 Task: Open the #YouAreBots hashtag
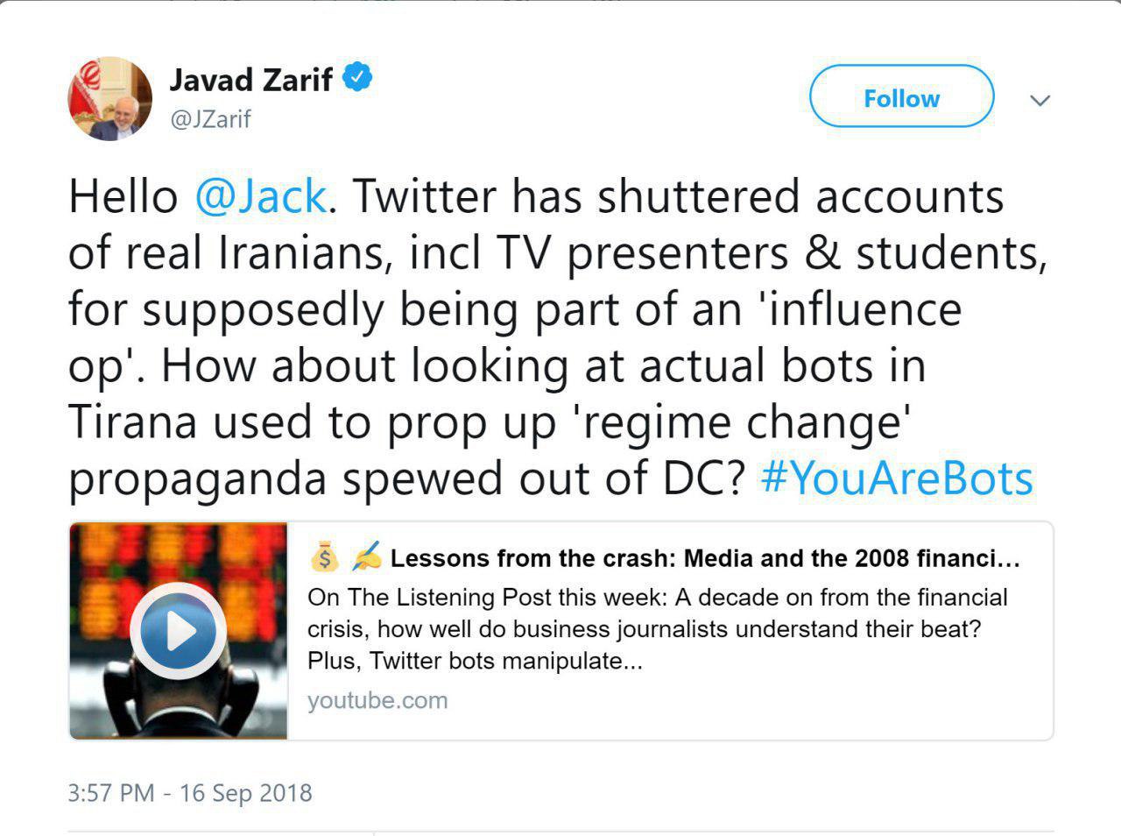click(x=897, y=479)
